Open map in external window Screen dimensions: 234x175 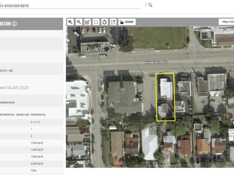point(113,22)
